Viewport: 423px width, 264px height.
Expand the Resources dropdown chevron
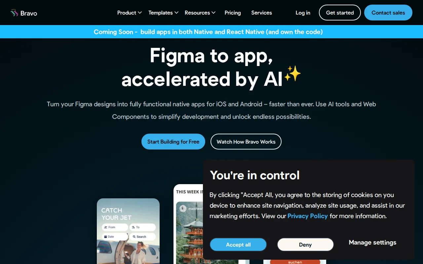213,13
